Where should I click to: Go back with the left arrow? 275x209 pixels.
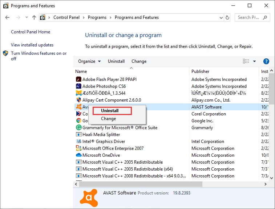tap(7, 17)
